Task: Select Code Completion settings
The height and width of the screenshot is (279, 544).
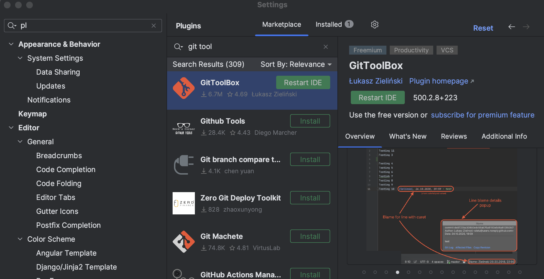Action: coord(66,170)
